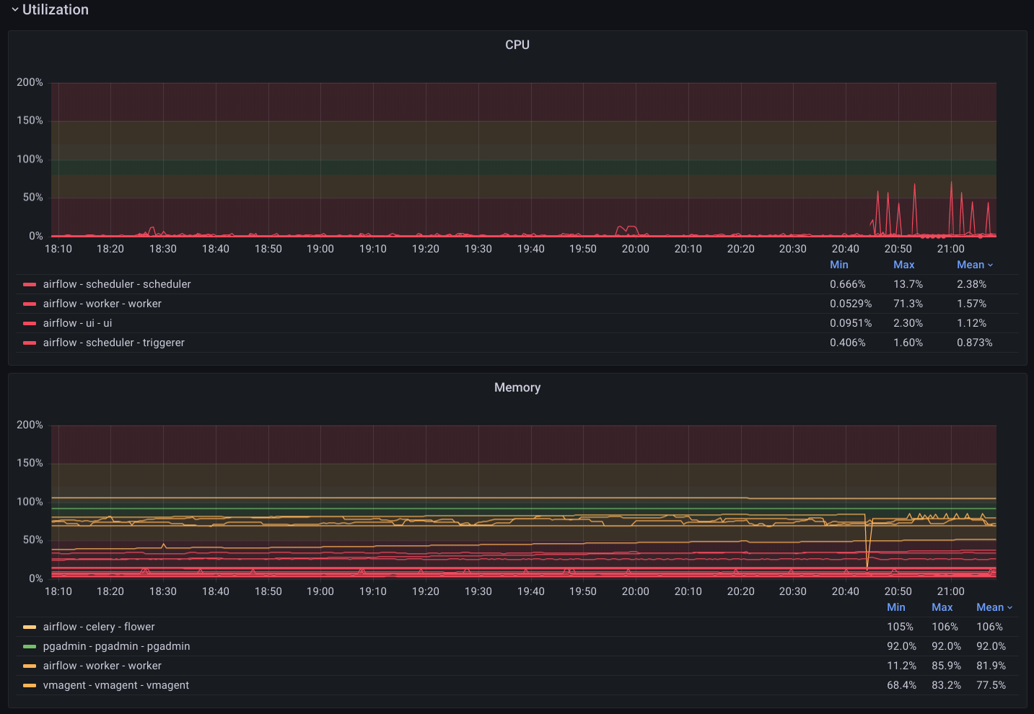Sort Memory legend by Max column

pyautogui.click(x=942, y=607)
